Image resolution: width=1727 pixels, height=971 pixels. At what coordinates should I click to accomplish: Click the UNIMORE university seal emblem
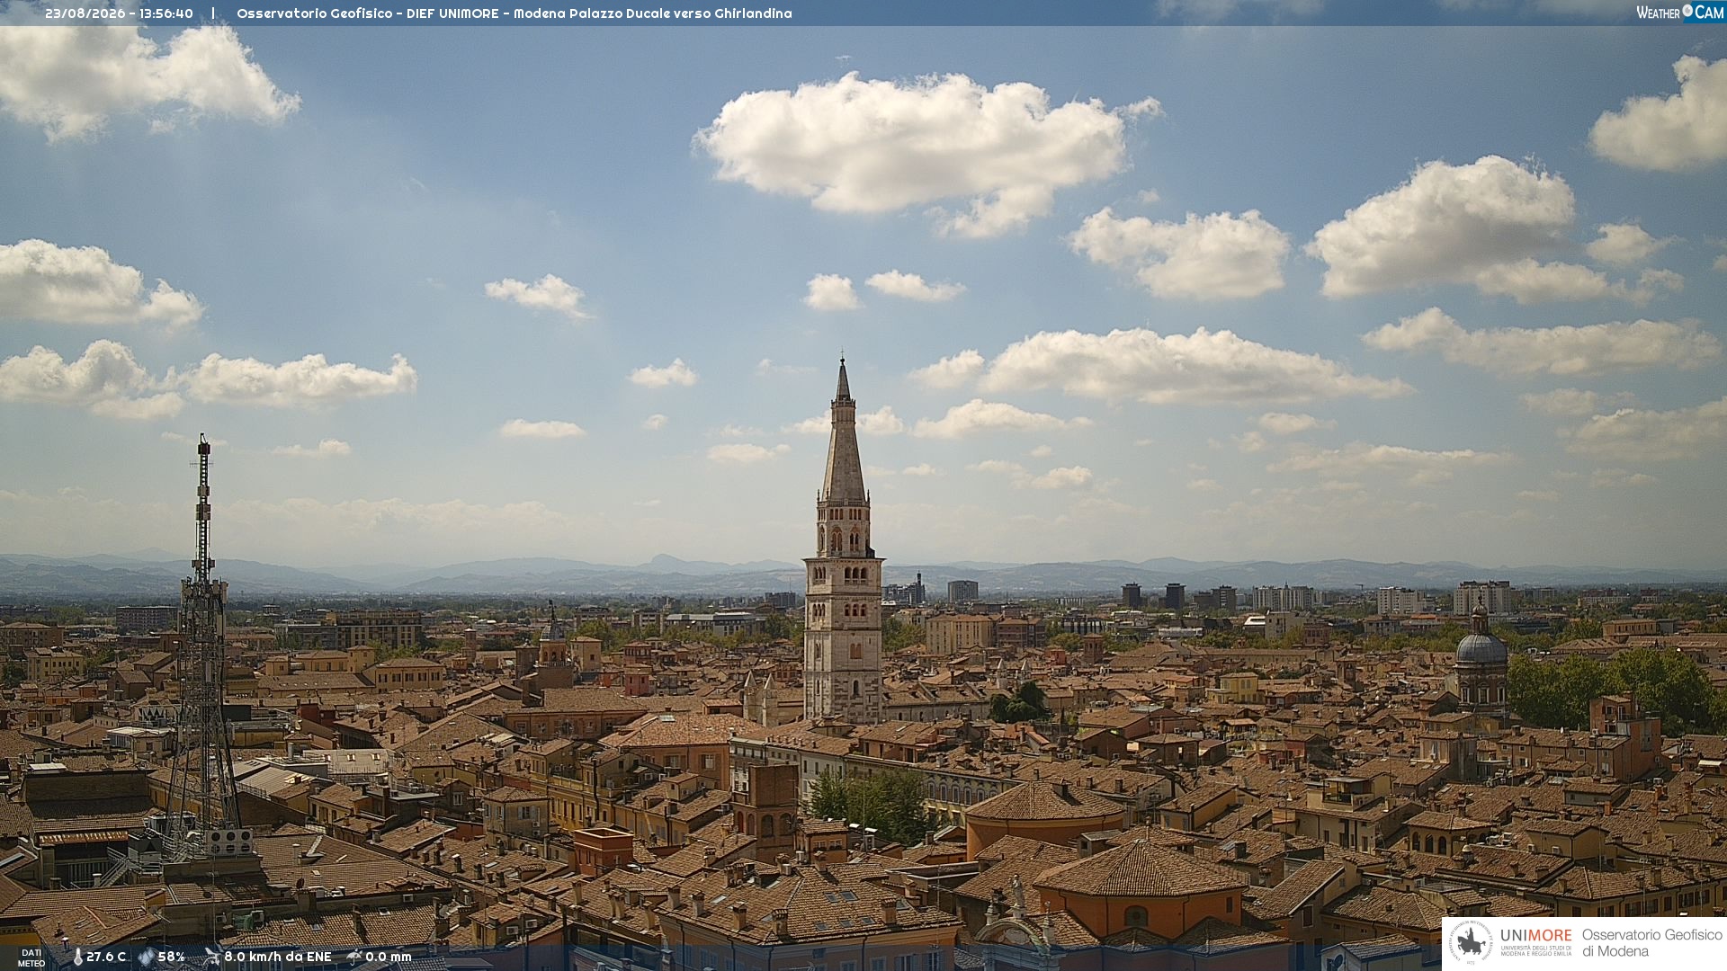tap(1471, 943)
